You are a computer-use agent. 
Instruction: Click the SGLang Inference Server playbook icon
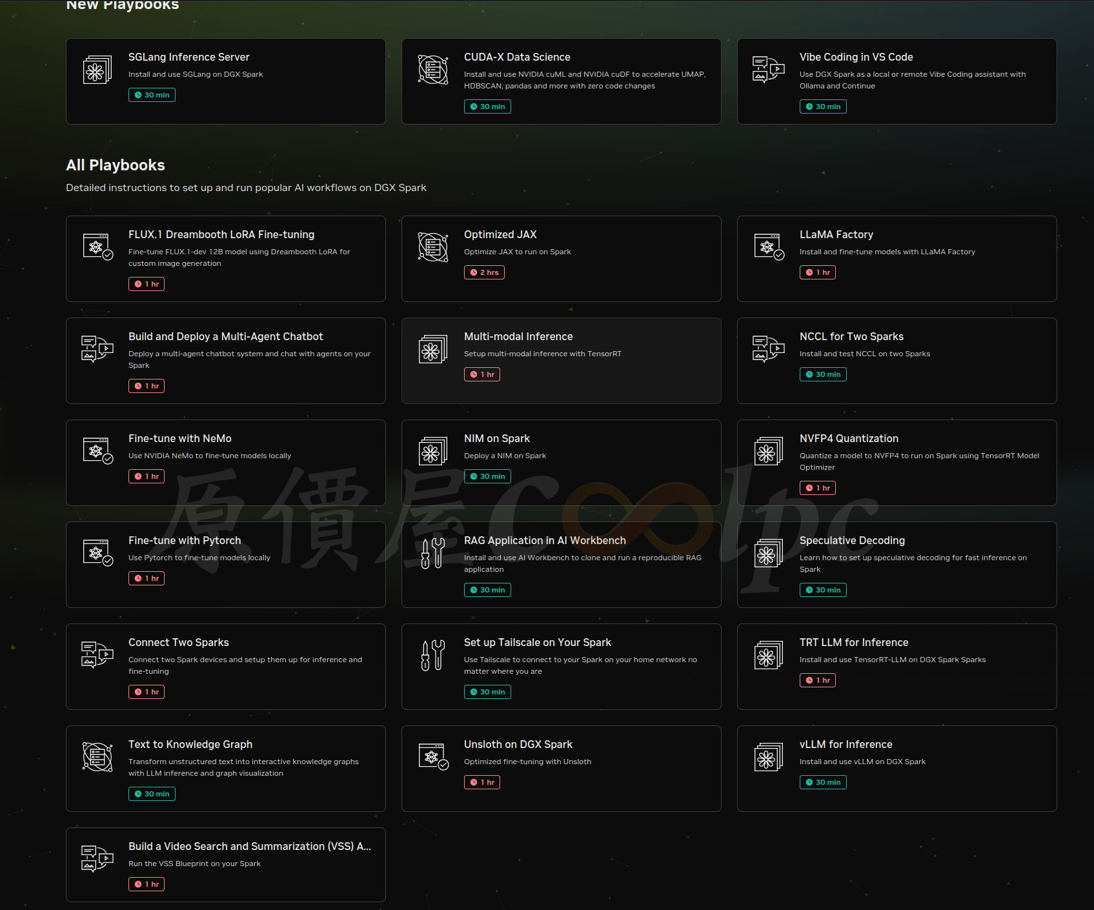(97, 70)
